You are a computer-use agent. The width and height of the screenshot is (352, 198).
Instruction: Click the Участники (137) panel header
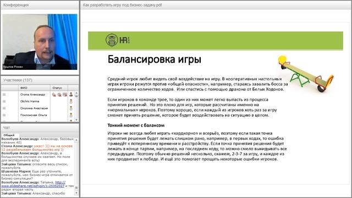[x=40, y=80]
